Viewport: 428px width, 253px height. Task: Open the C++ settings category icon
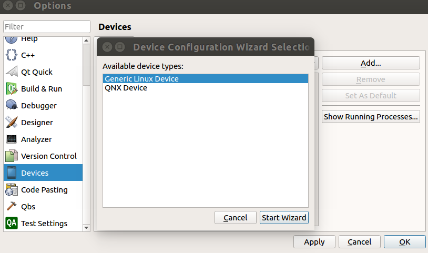pos(12,55)
